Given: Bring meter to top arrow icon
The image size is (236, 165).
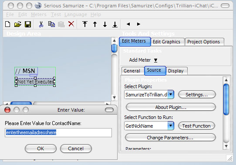Looking at the screenshot, I should coord(85,24).
